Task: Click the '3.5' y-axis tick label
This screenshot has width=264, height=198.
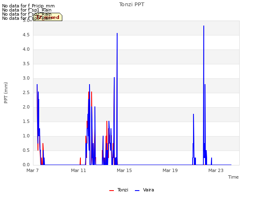Action: 26,64
